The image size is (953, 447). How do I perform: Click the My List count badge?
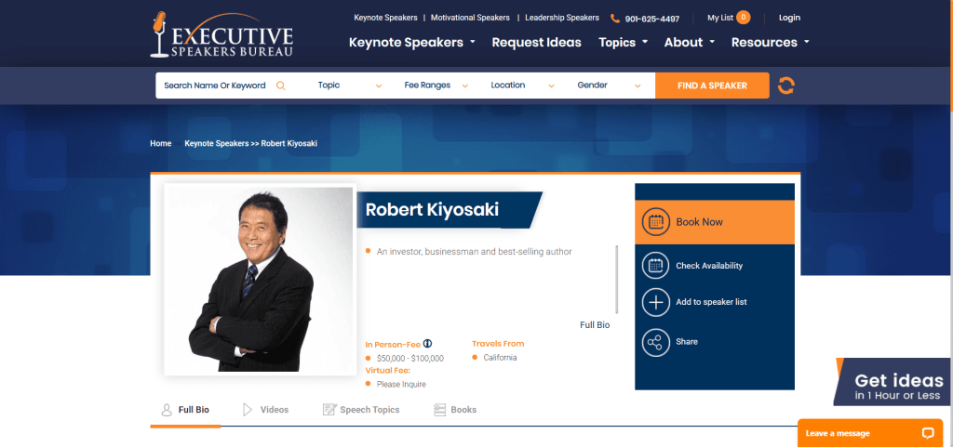click(x=743, y=18)
